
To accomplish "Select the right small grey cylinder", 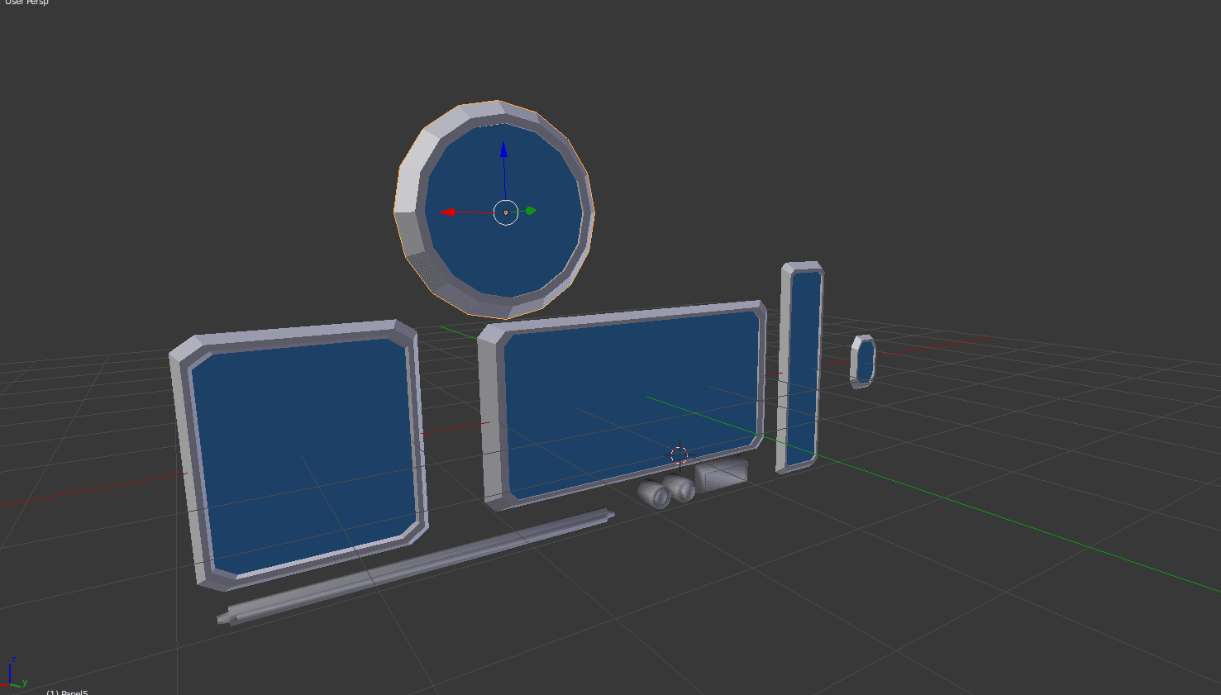I will (680, 488).
